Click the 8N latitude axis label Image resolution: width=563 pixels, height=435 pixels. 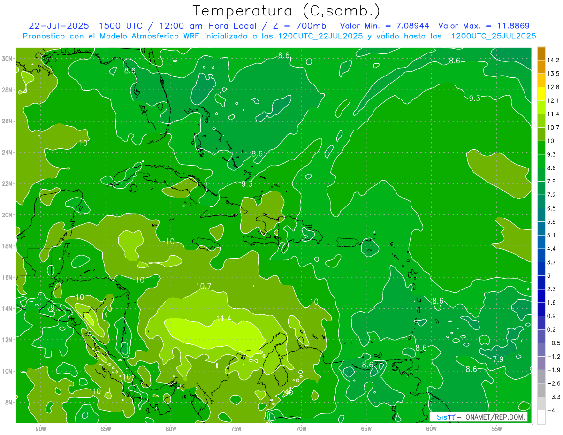(9, 403)
